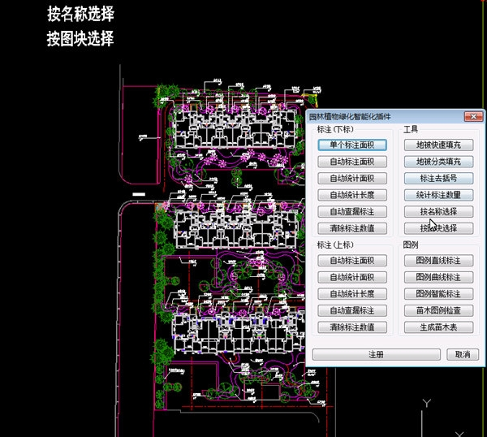Choose the 地被分类填充 tool button
The width and height of the screenshot is (487, 437).
click(437, 162)
